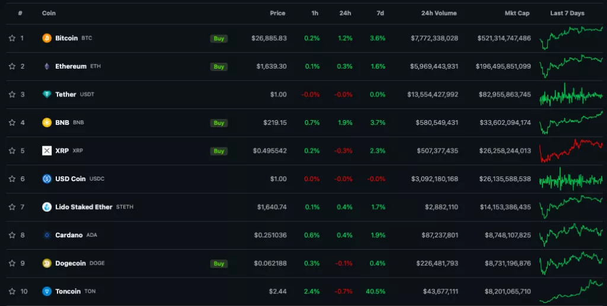
Task: Open the Cardano coin link
Action: tap(69, 235)
